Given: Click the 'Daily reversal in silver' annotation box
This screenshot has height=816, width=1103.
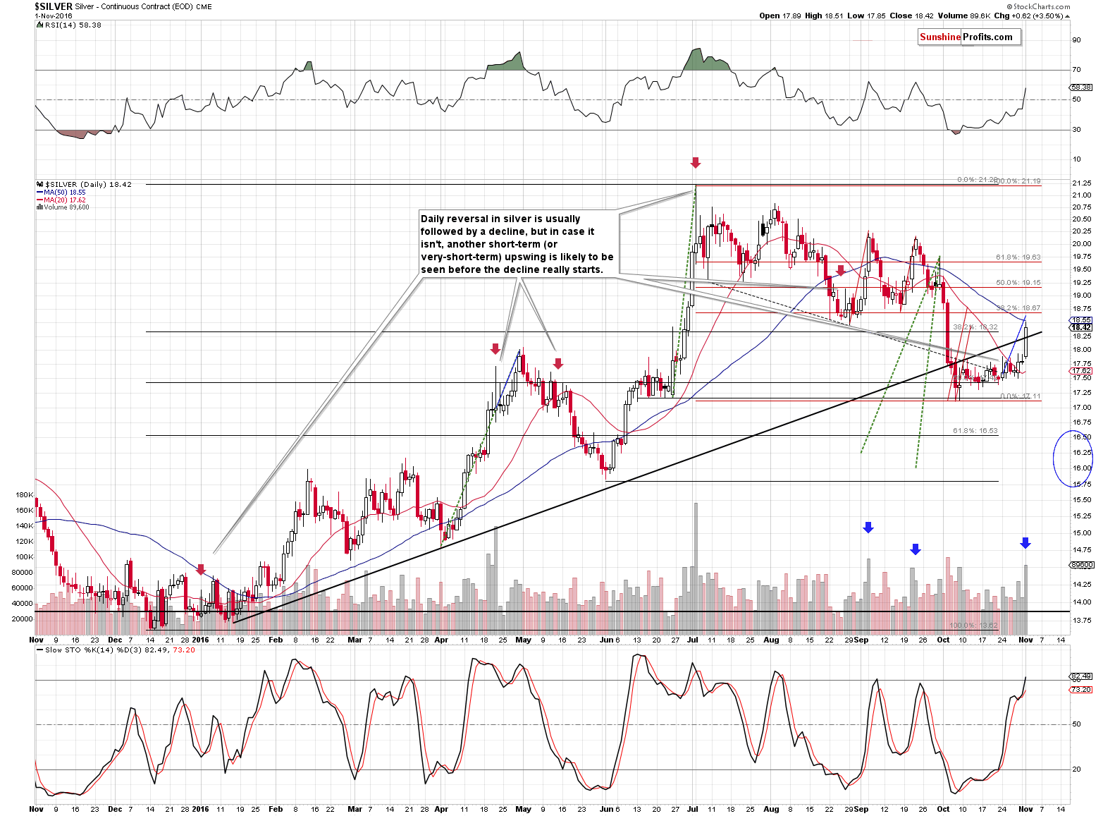Looking at the screenshot, I should click(517, 244).
